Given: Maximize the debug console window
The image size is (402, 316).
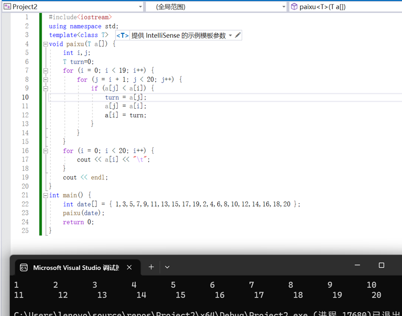Looking at the screenshot, I should [x=382, y=265].
